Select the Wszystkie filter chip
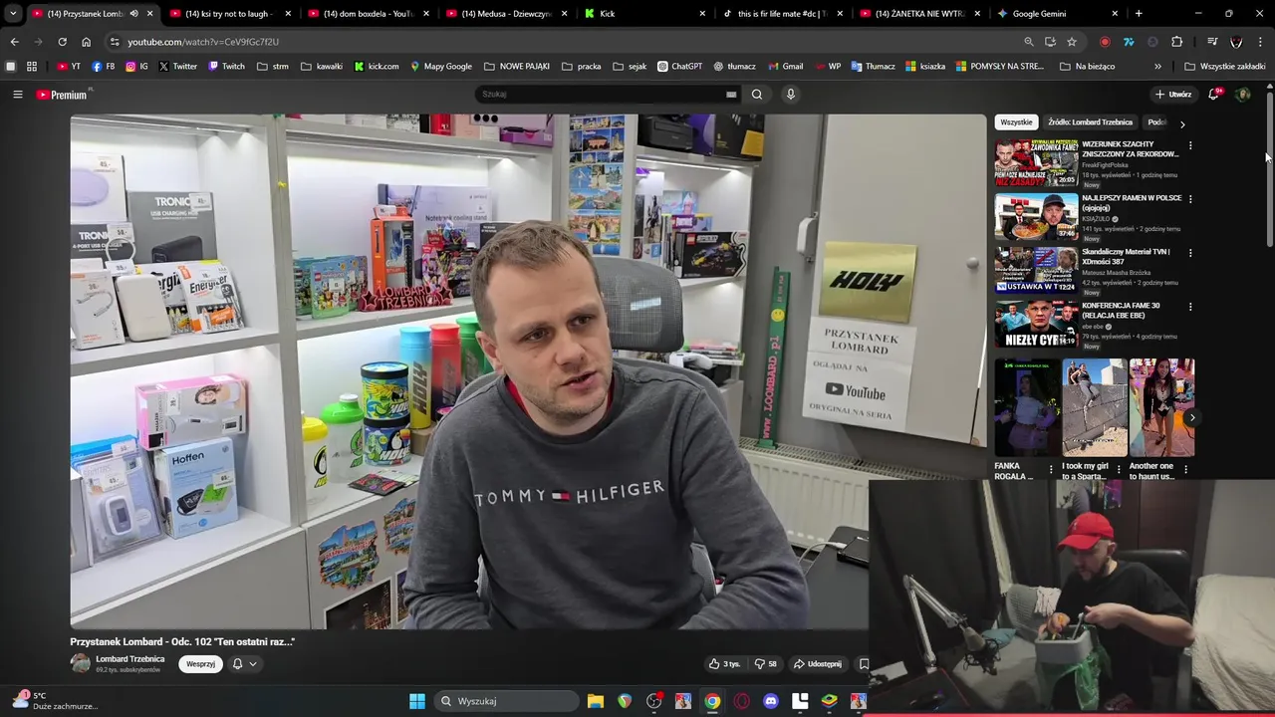The width and height of the screenshot is (1275, 717). [1016, 122]
